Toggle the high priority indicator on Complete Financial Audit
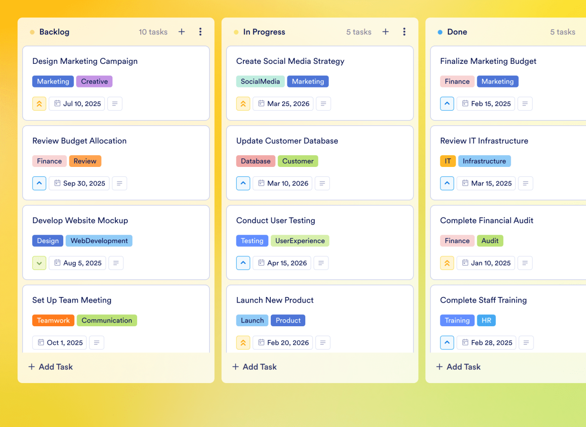The height and width of the screenshot is (427, 586). [x=447, y=263]
